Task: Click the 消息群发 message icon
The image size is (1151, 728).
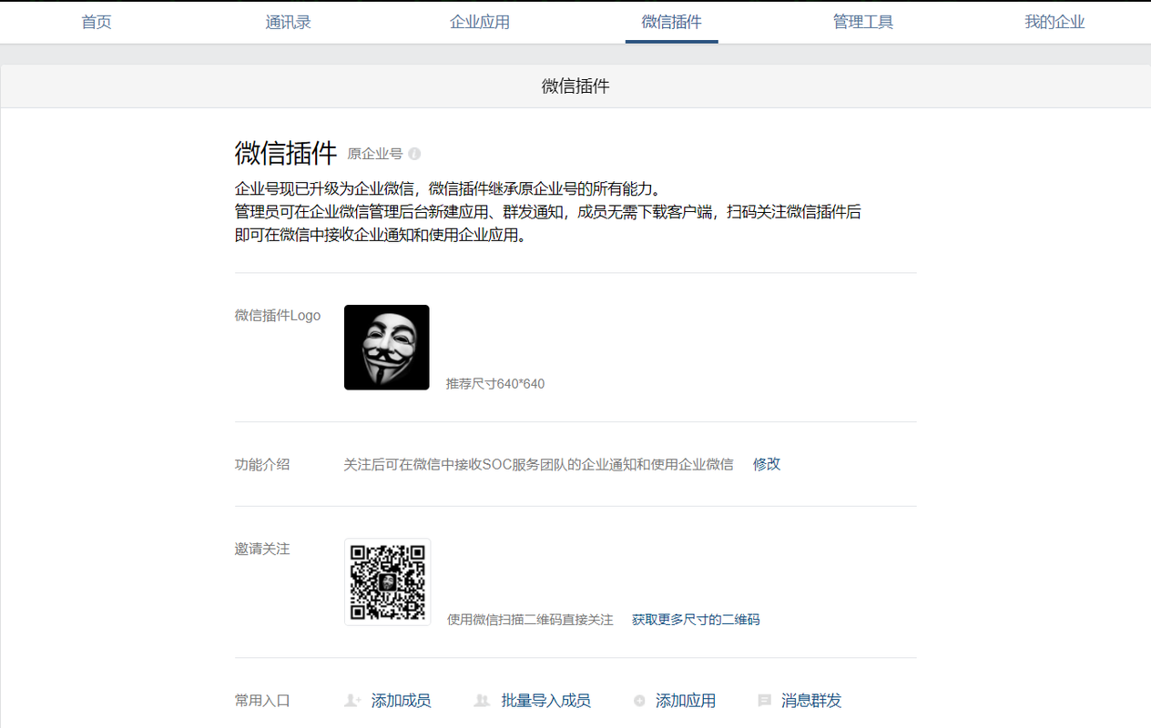Action: (x=765, y=701)
